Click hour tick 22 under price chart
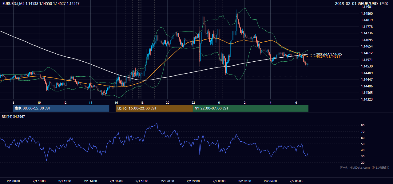The height and width of the screenshot is (184, 393). tap(193, 102)
